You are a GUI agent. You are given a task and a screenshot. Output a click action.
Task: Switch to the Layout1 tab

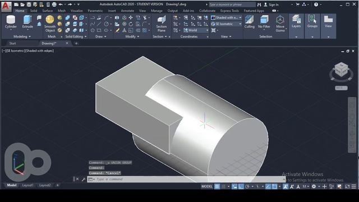tap(27, 185)
